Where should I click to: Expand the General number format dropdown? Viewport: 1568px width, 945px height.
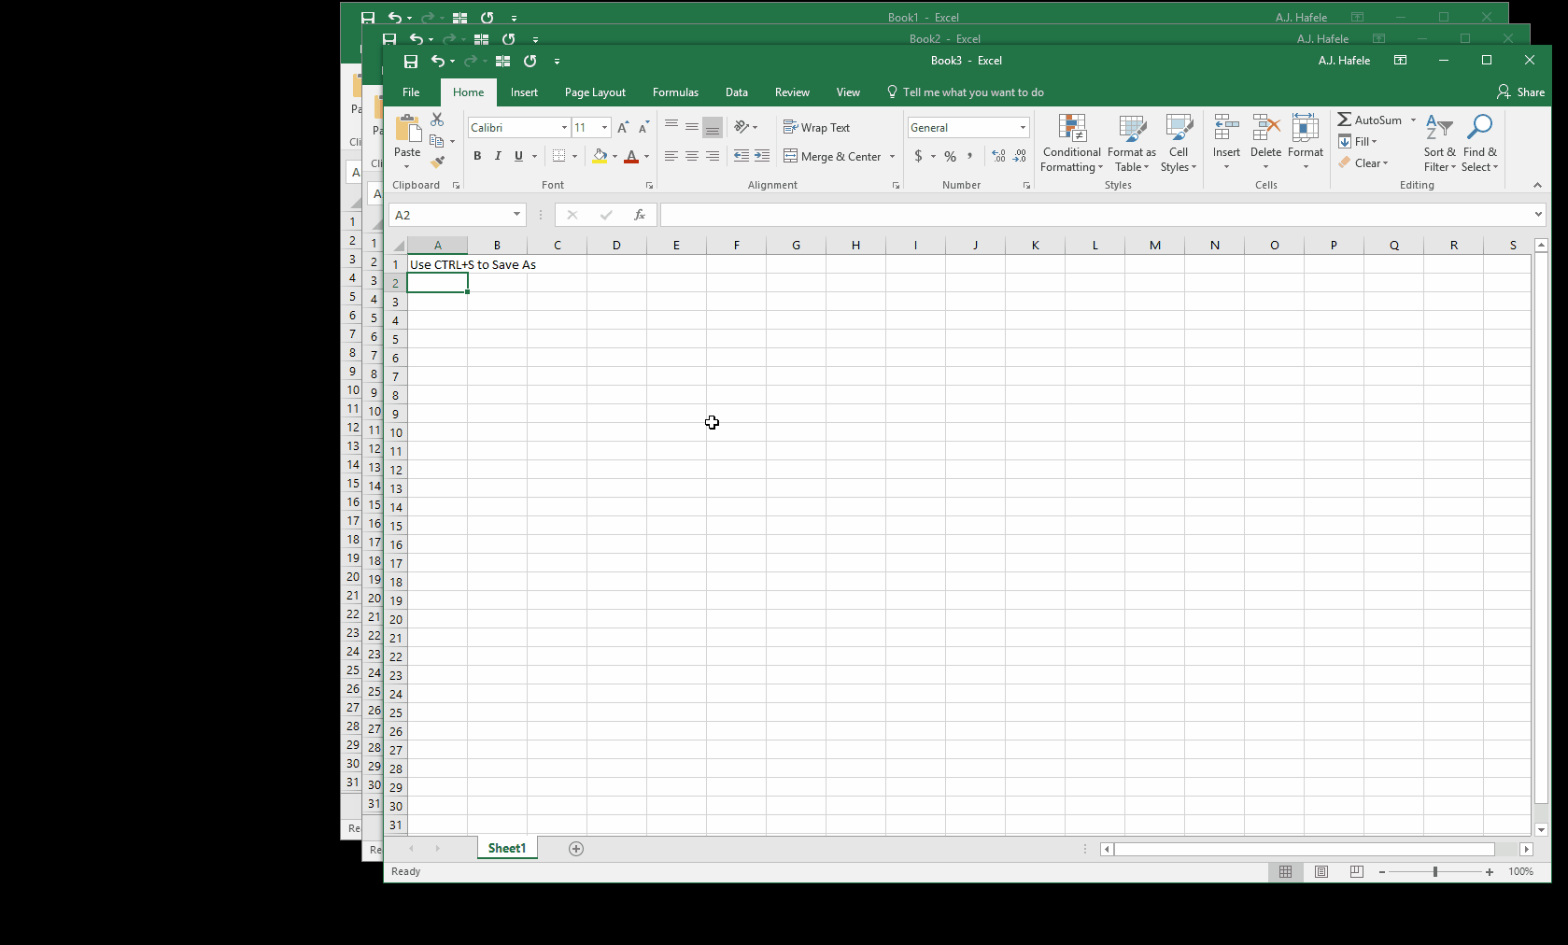(x=1023, y=127)
